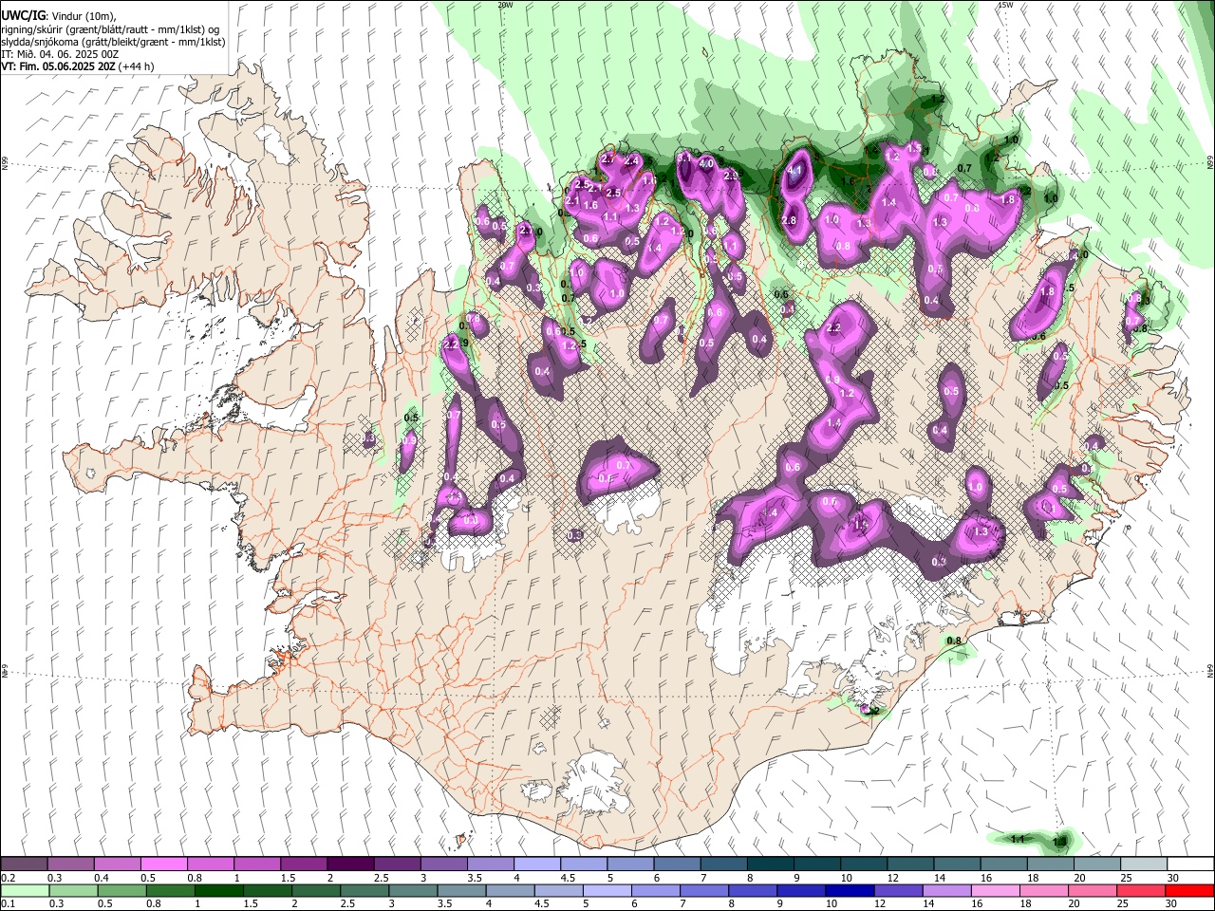Pick the teal 14 swatch in snow scale
The width and height of the screenshot is (1215, 911).
coord(958,865)
